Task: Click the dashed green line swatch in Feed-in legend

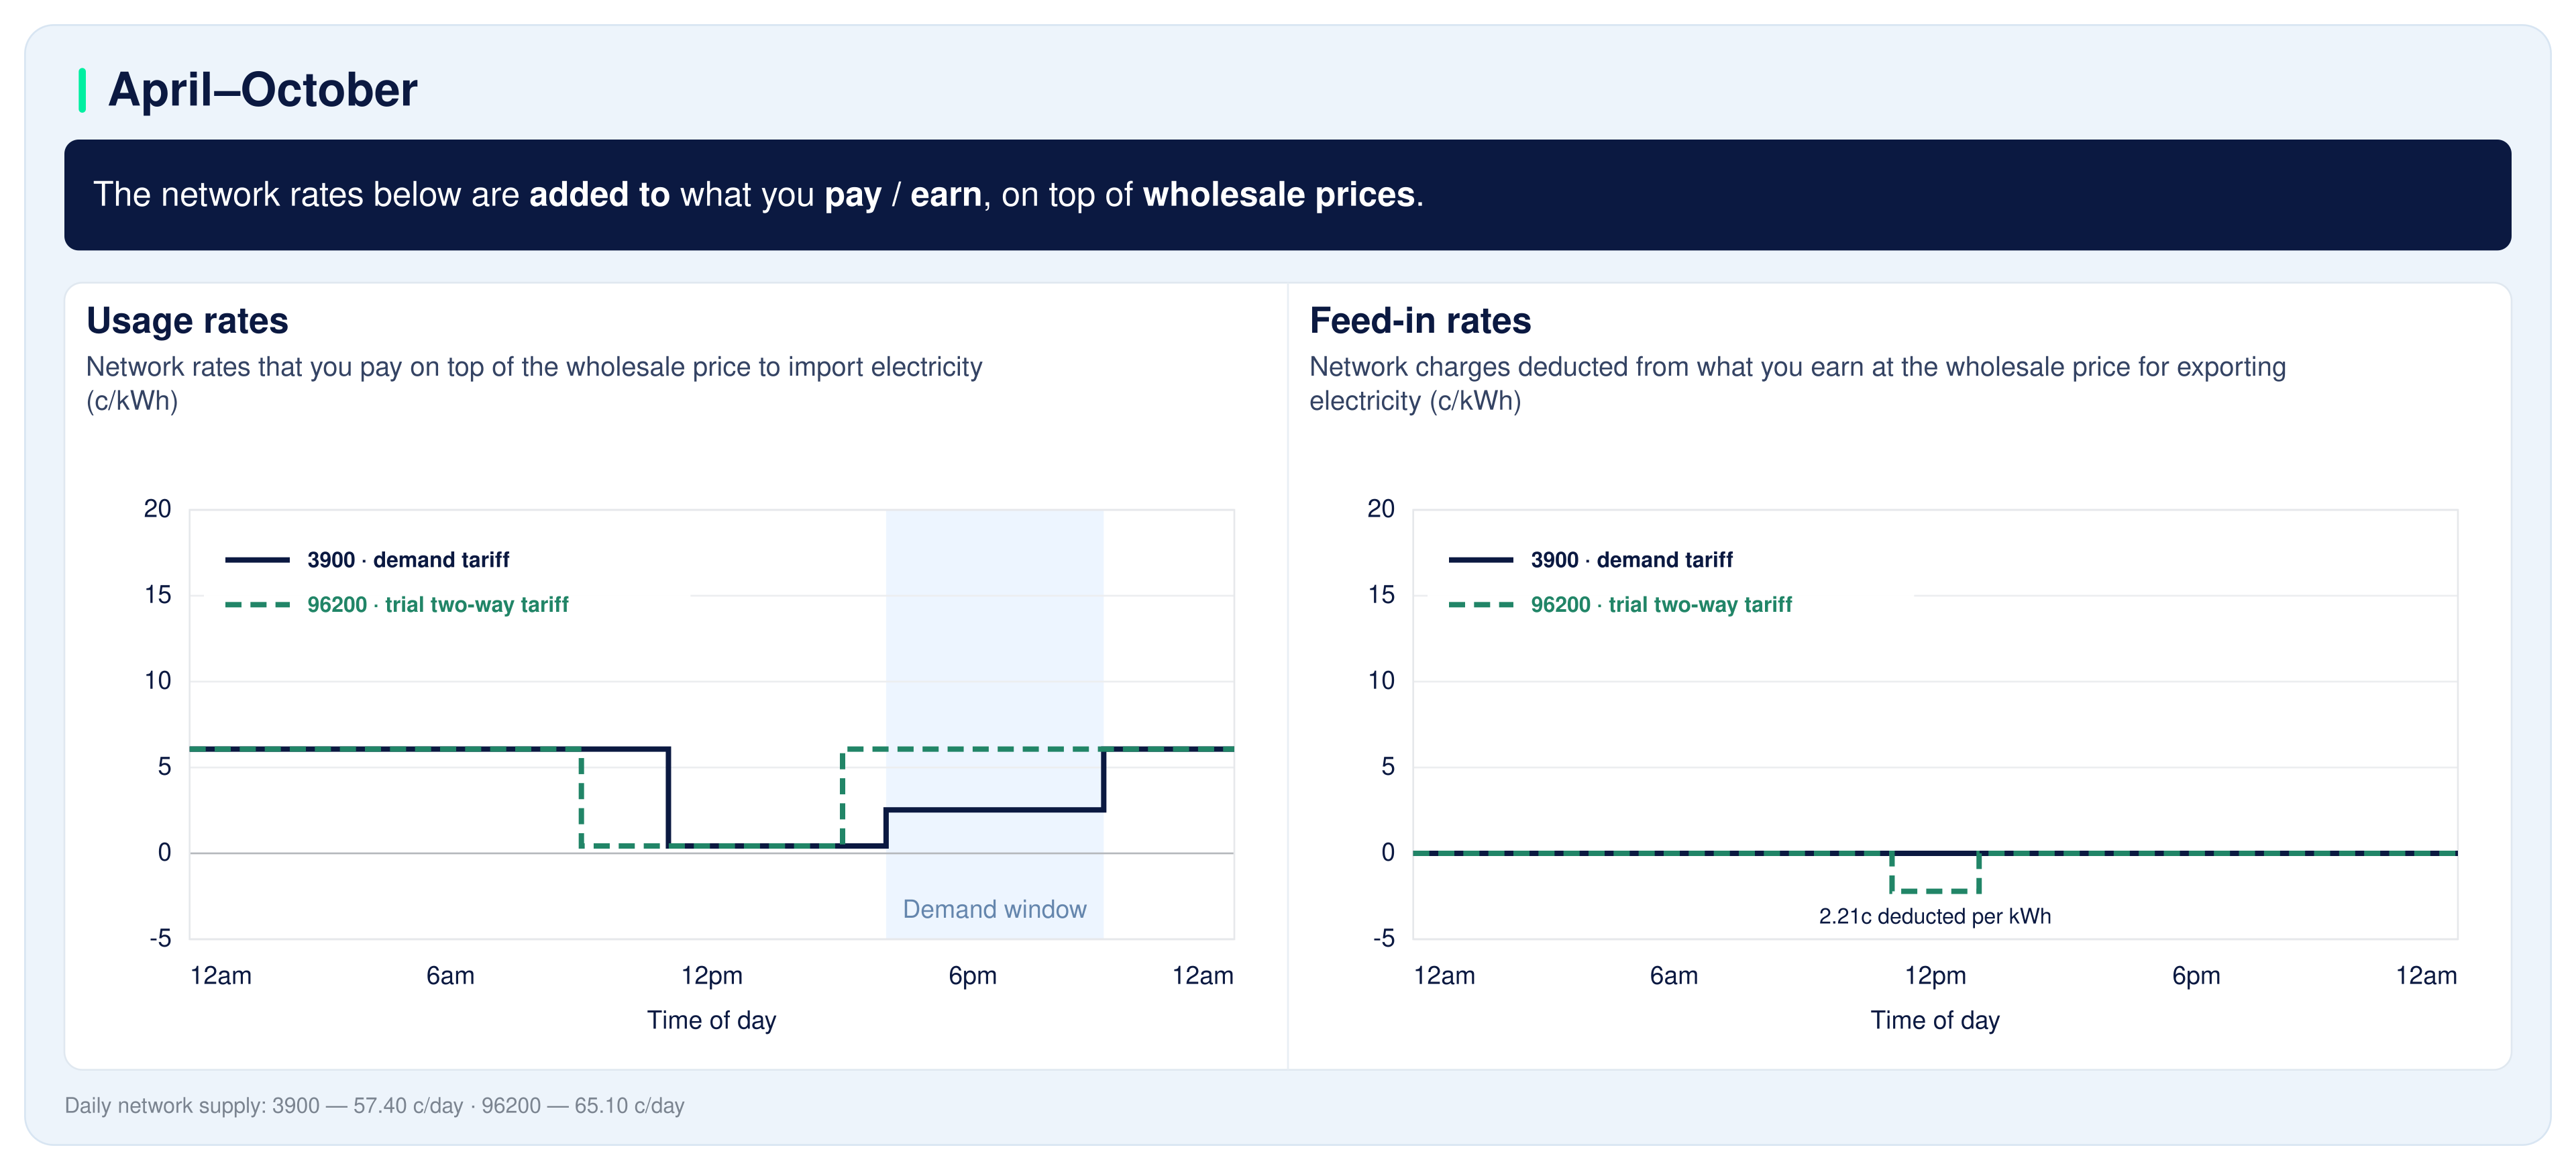Action: pyautogui.click(x=1481, y=605)
